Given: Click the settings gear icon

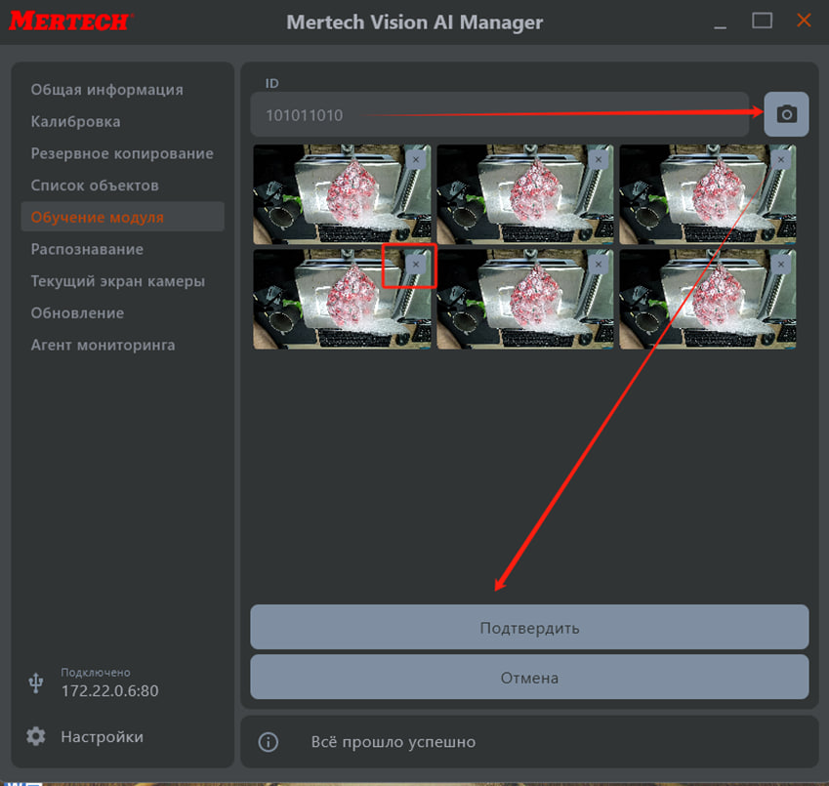Looking at the screenshot, I should (x=36, y=736).
